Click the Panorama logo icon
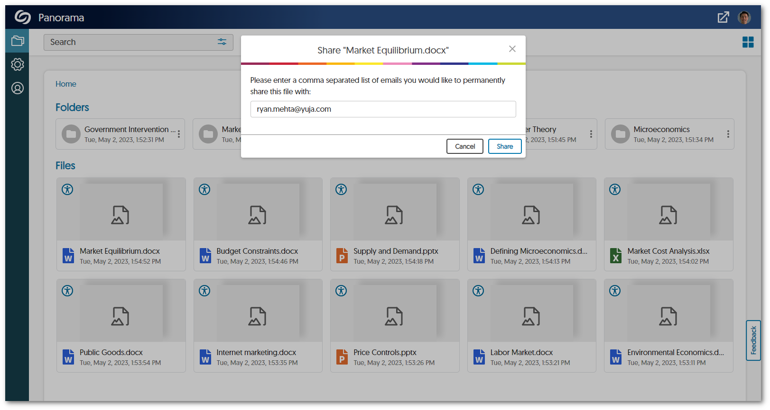Viewport: 770px width, 410px height. [22, 18]
